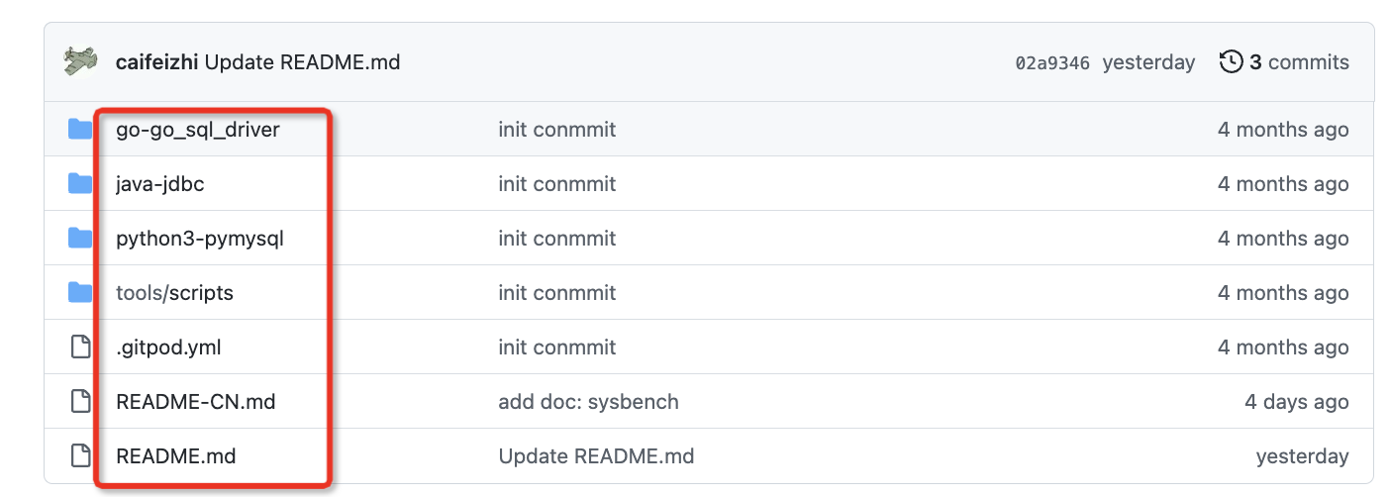
Task: Click the caifeizhi author name
Action: 156,62
